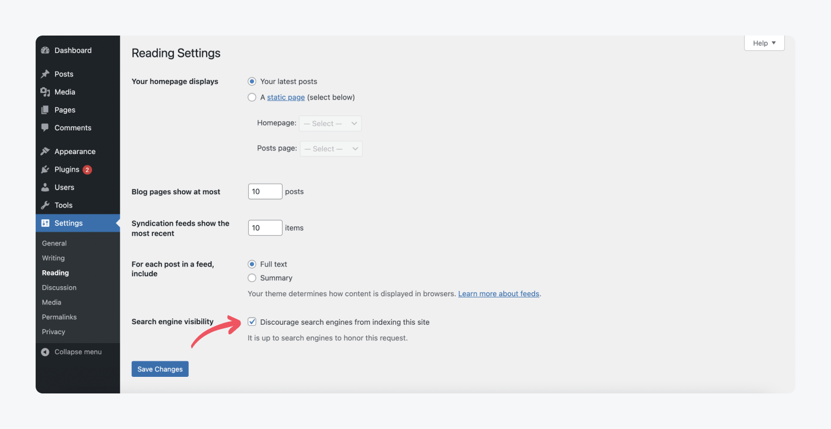Select the Comments bubble icon
Image resolution: width=831 pixels, height=429 pixels.
coord(45,127)
